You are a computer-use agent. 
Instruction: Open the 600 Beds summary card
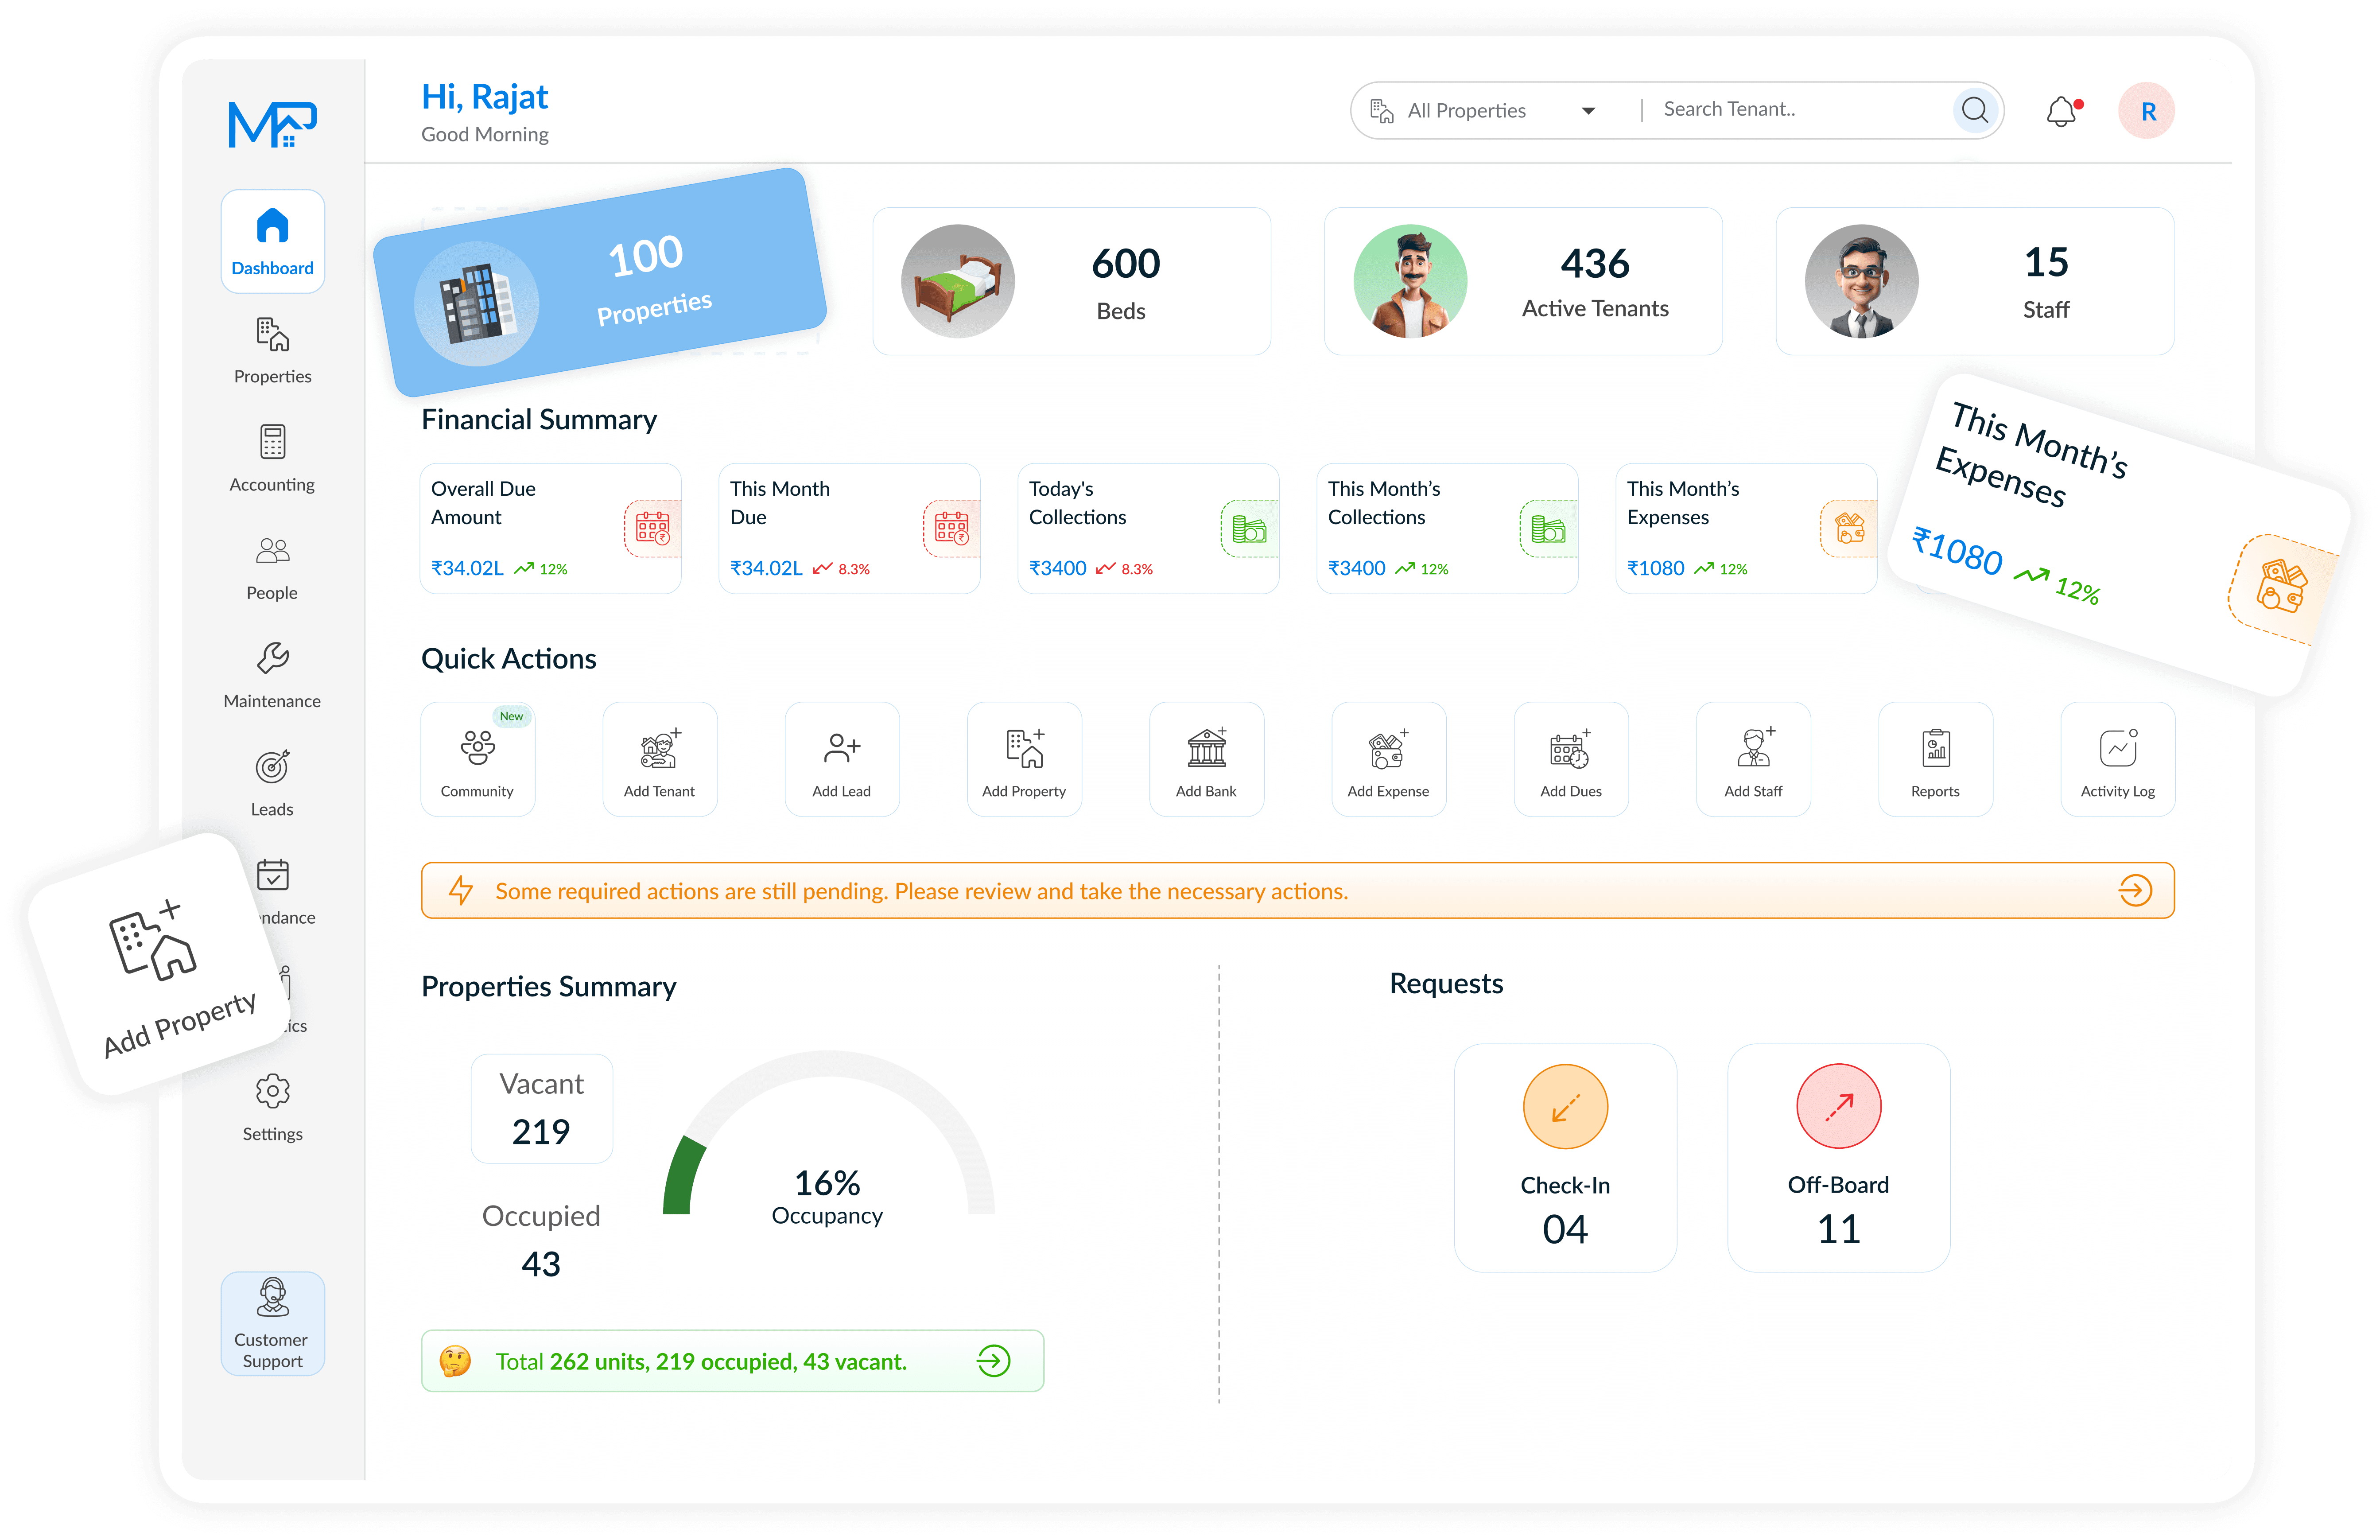coord(1072,281)
